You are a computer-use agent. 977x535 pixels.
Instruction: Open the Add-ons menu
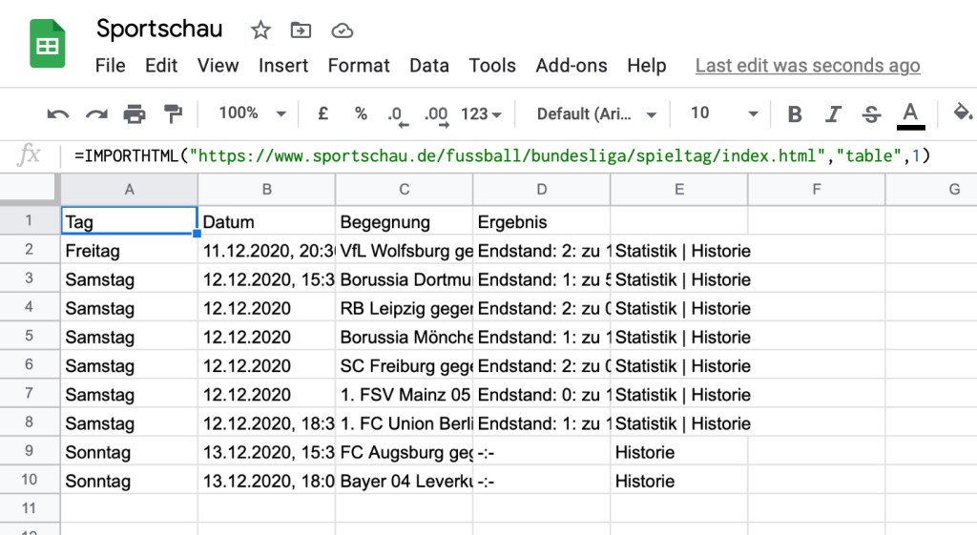572,66
